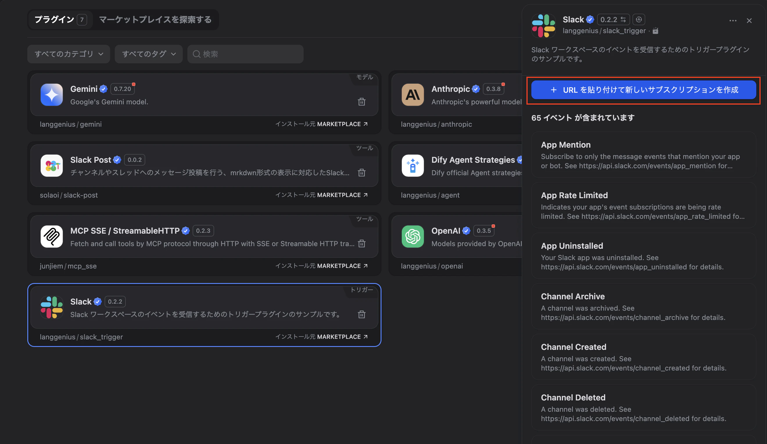Click the 0.2.2 version badge on the Slack card
767x444 pixels.
[115, 302]
